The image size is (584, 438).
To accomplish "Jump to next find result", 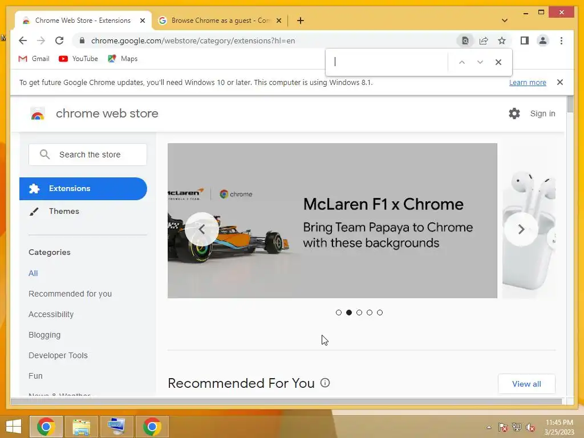I will (480, 62).
